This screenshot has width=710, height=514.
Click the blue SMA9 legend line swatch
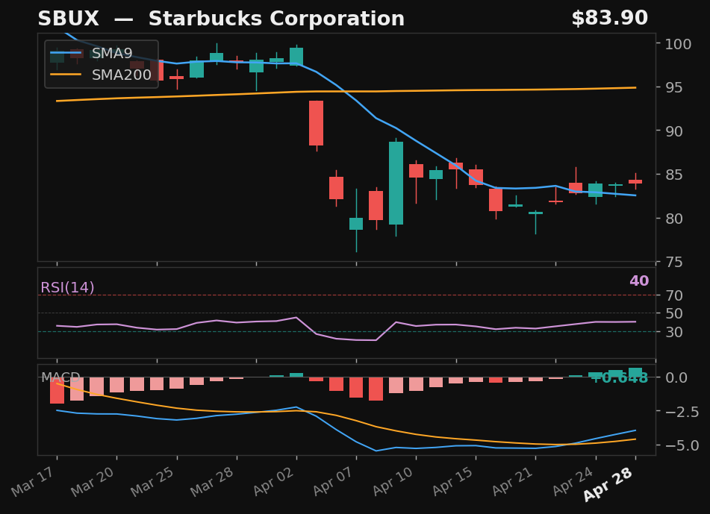66,54
